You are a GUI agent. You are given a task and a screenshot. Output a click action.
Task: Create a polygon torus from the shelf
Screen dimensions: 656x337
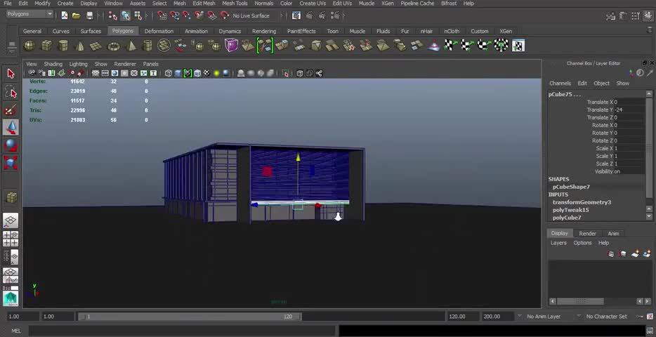pyautogui.click(x=113, y=46)
